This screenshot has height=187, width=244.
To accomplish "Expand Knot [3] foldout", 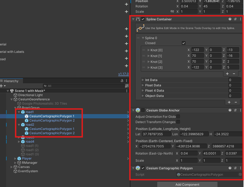I will pyautogui.click(x=148, y=67).
